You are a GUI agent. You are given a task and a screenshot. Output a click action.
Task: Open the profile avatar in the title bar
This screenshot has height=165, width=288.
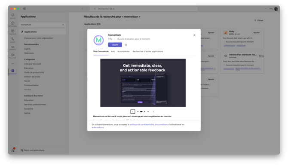point(276,9)
